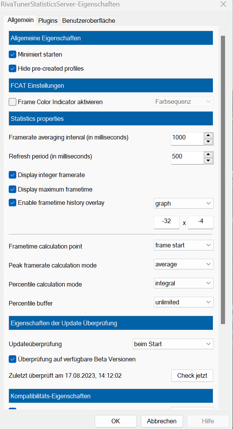Open Percentile calculation mode dropdown
The width and height of the screenshot is (233, 429).
pyautogui.click(x=184, y=283)
